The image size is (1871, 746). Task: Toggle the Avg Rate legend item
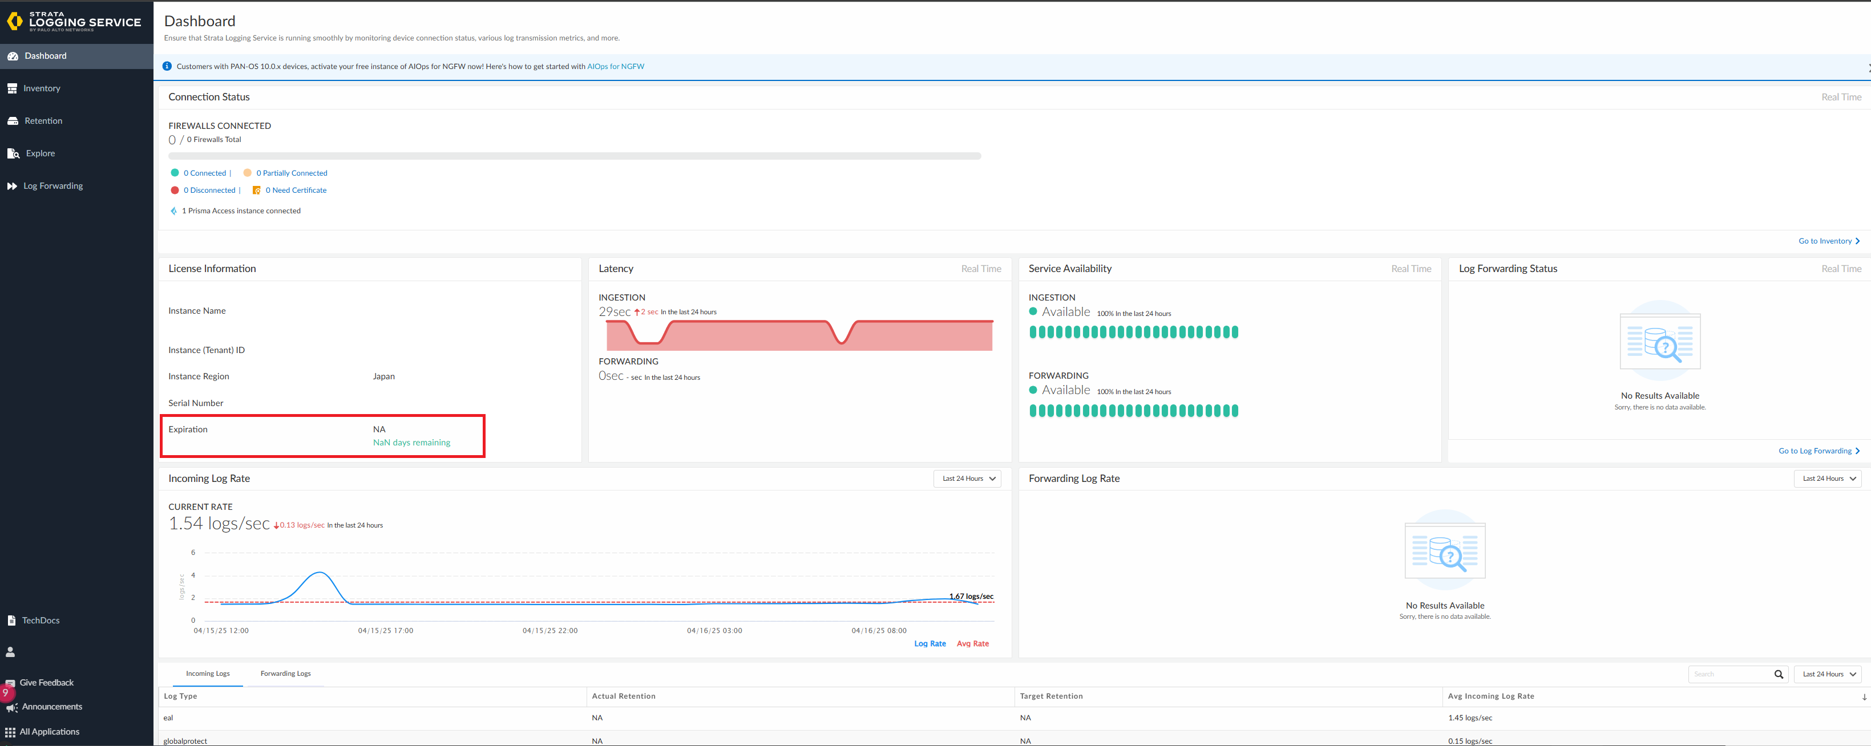click(972, 644)
